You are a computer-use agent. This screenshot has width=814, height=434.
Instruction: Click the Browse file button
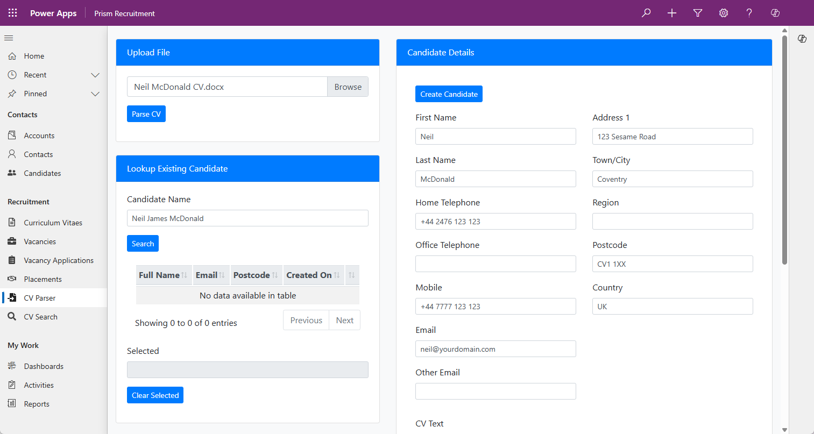pyautogui.click(x=348, y=87)
